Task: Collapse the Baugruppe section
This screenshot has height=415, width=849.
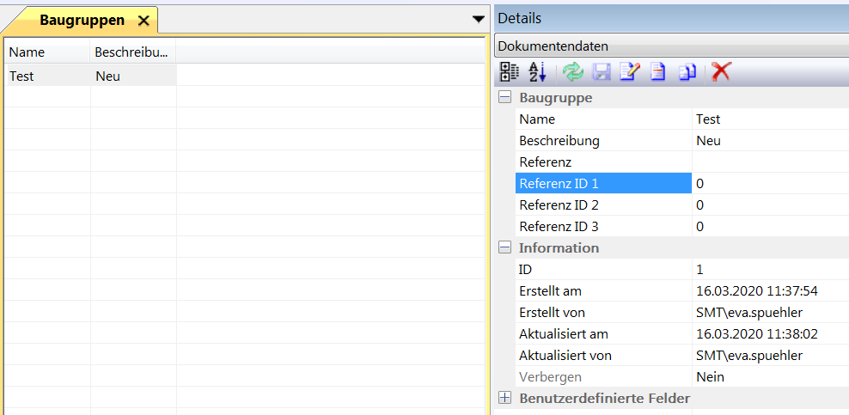Action: pos(505,98)
